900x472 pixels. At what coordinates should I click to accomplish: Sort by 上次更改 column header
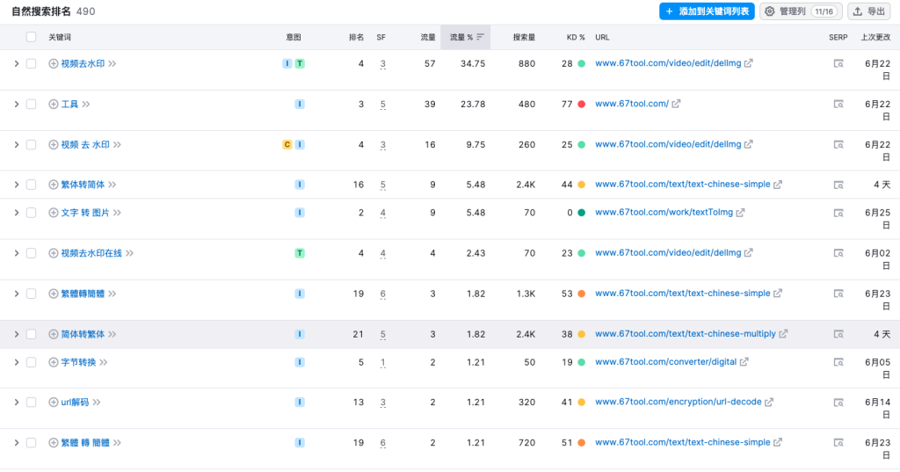[x=875, y=37]
